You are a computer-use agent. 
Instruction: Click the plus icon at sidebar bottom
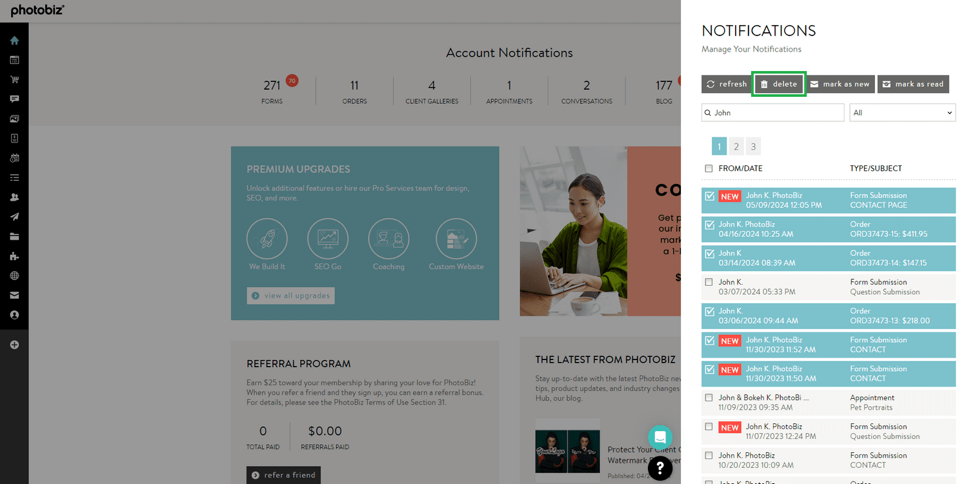pos(14,344)
